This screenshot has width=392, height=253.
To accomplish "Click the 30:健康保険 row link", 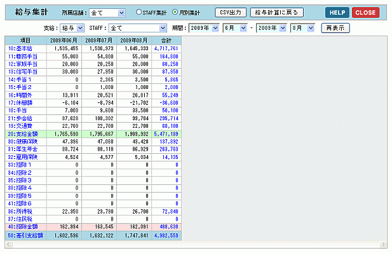I will point(22,142).
